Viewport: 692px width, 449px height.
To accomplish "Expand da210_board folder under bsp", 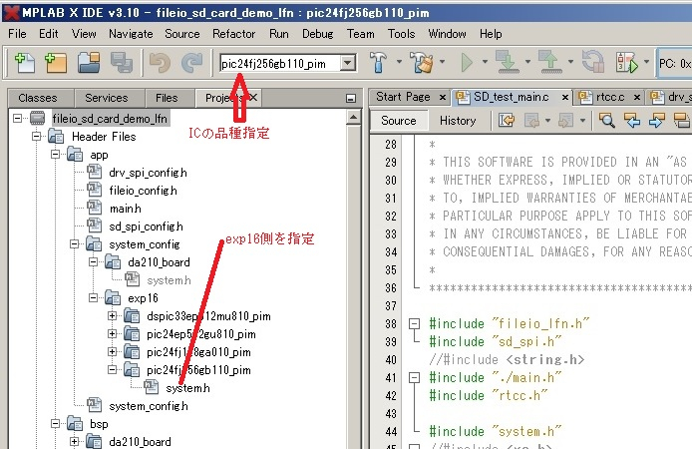I will [x=74, y=441].
